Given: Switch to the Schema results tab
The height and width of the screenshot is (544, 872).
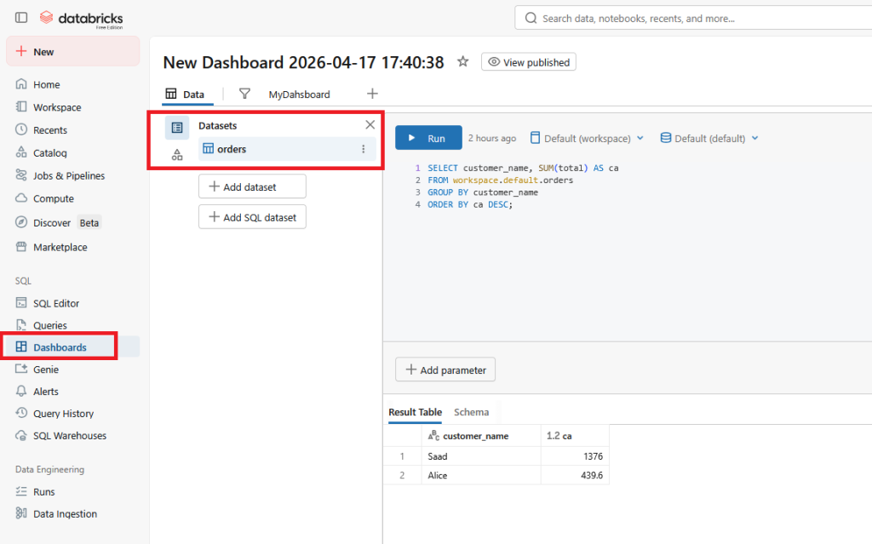Looking at the screenshot, I should [471, 412].
